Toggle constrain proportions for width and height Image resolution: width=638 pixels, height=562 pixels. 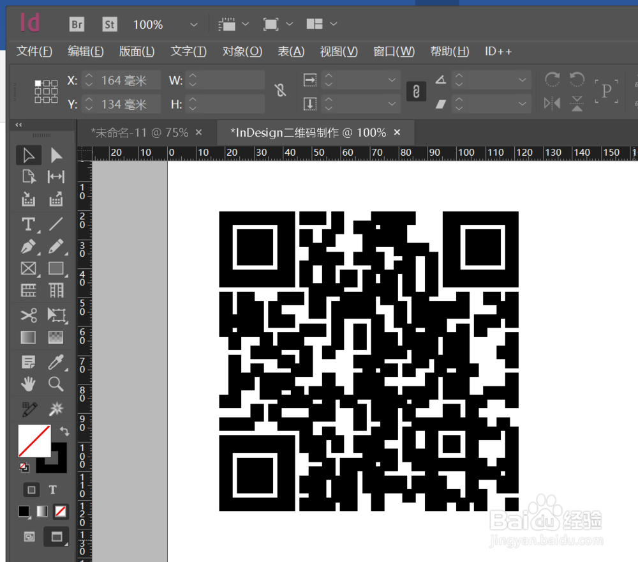pyautogui.click(x=280, y=91)
